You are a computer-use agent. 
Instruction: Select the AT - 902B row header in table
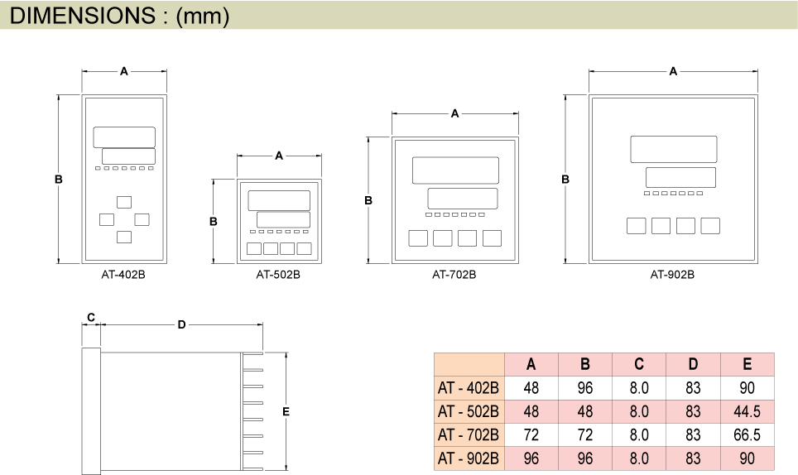(469, 458)
